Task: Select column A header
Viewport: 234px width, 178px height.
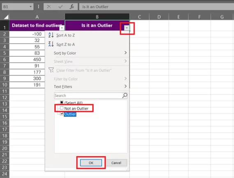Action: click(37, 17)
